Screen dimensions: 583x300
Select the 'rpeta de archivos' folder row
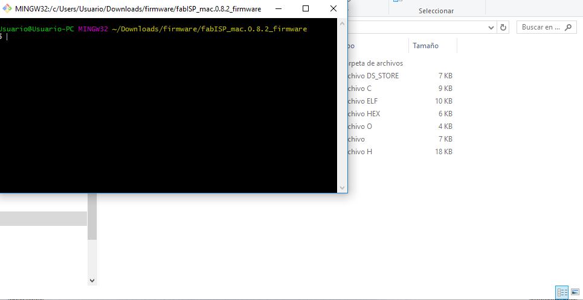400,63
